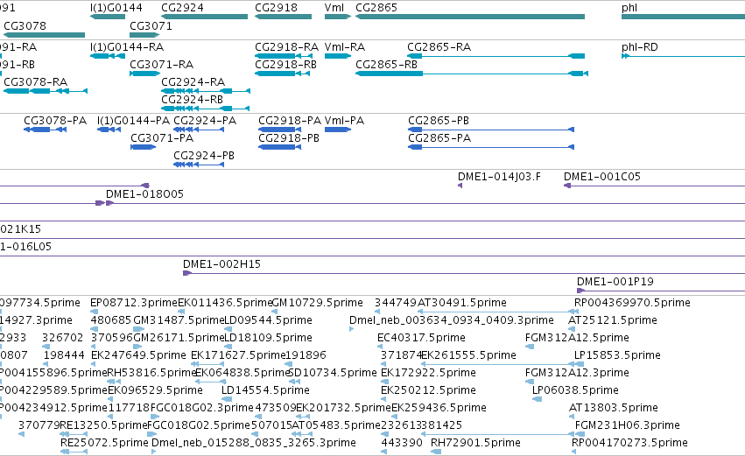The image size is (745, 456).
Task: Select the CG2924-RB transcript label
Action: [x=193, y=100]
